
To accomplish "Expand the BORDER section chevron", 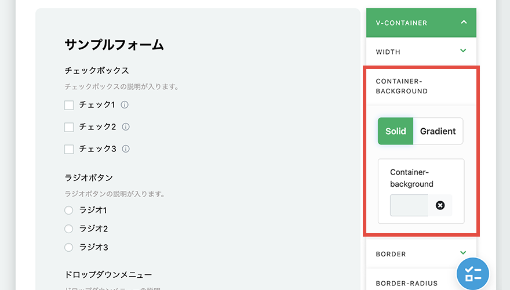I will (x=463, y=253).
